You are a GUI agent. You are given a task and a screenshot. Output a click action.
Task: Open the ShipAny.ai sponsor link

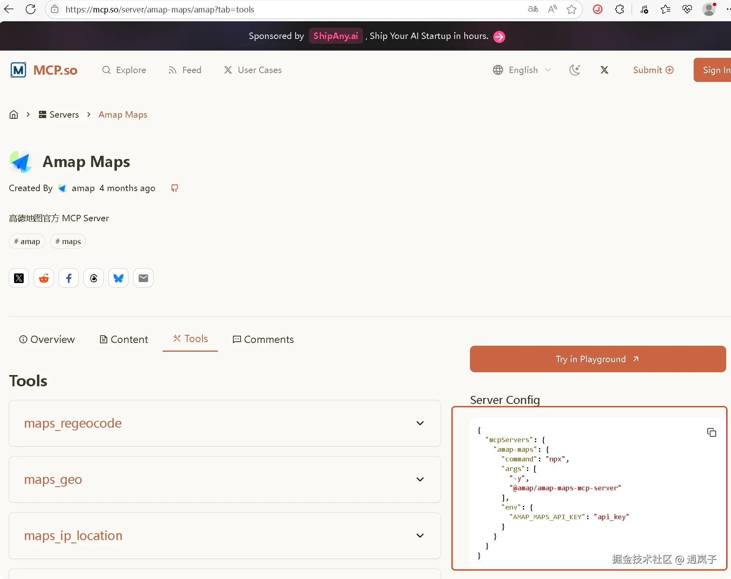pos(336,36)
